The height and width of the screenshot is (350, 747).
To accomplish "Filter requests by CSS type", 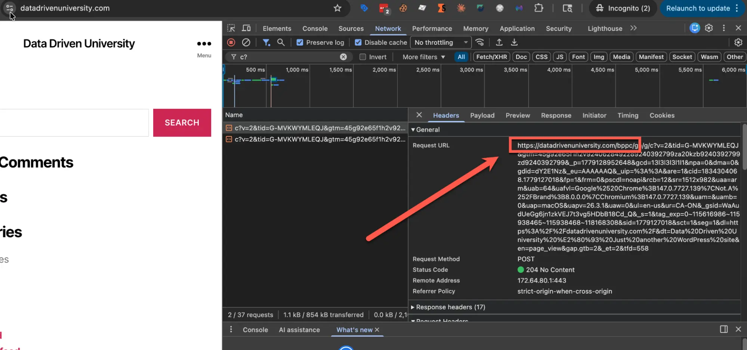I will pos(541,57).
